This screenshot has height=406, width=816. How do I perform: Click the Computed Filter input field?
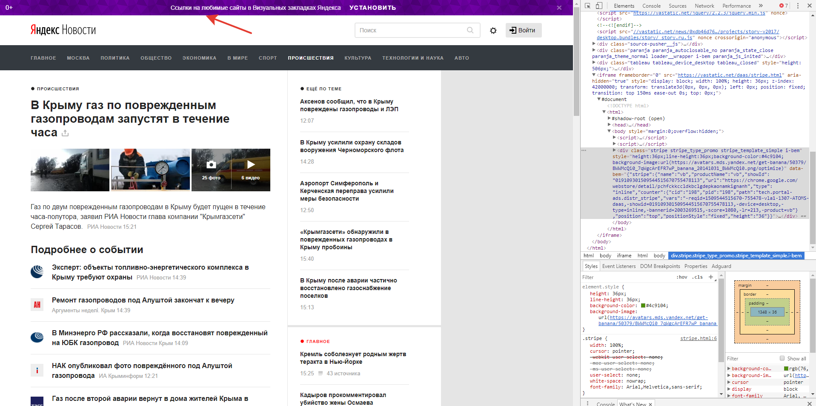click(x=752, y=358)
